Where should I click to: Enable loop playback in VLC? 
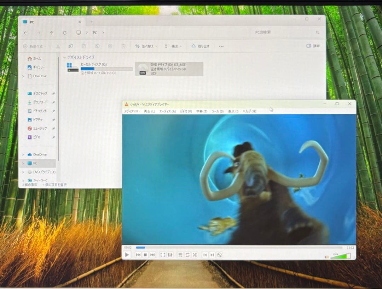tap(187, 254)
